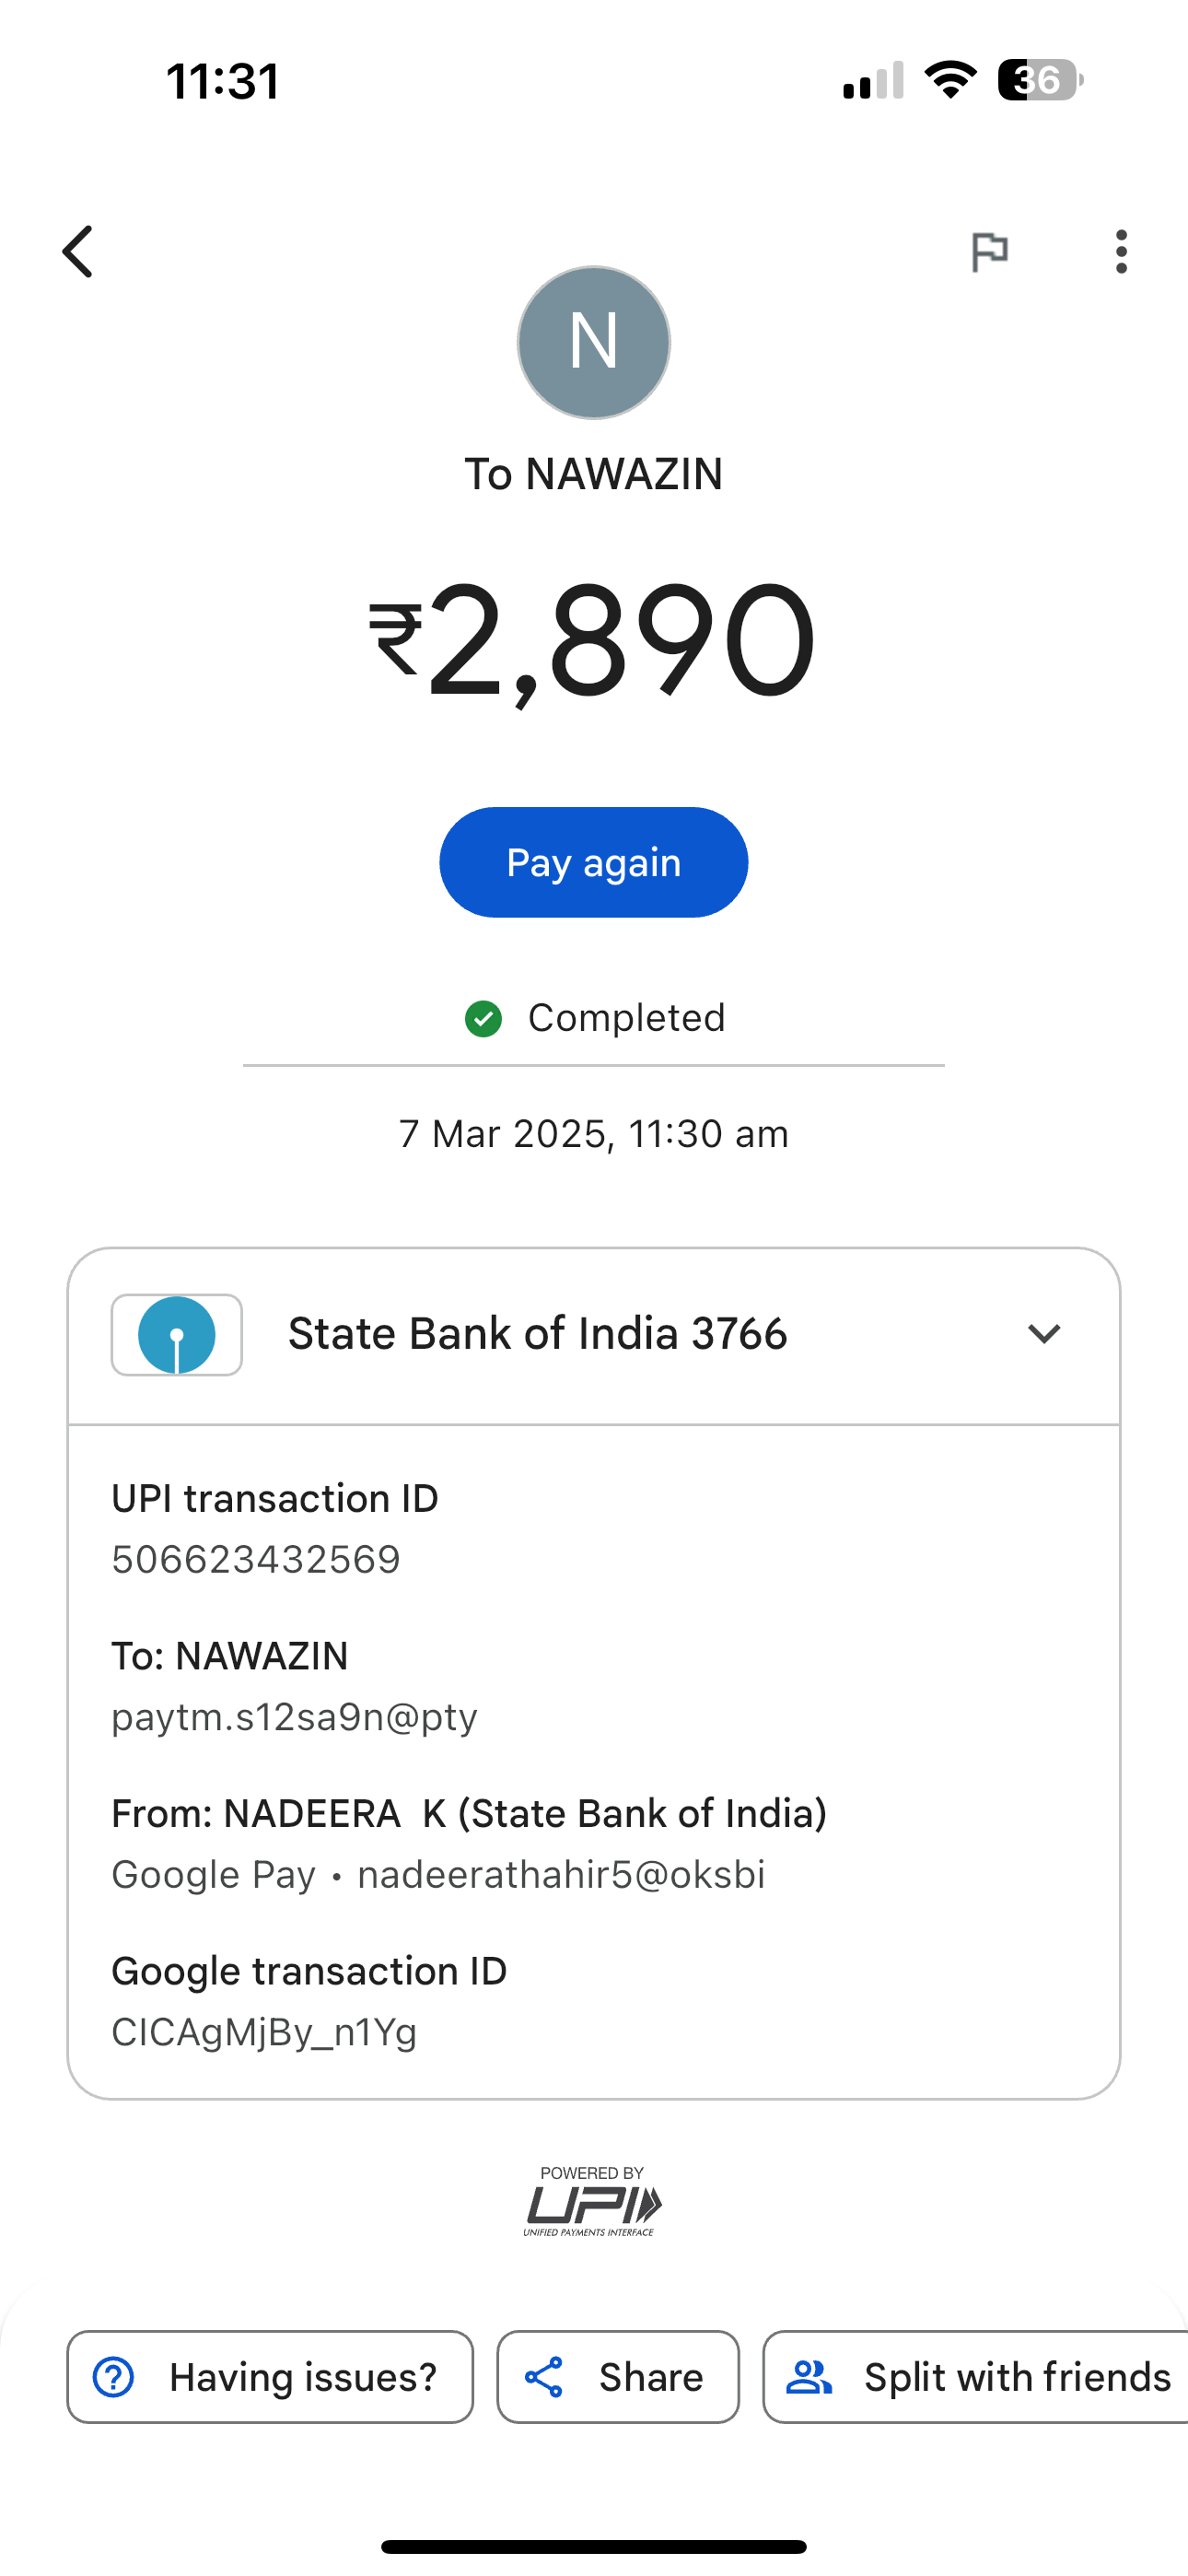
Task: Tap the NAWAZIN profile avatar
Action: tap(593, 342)
